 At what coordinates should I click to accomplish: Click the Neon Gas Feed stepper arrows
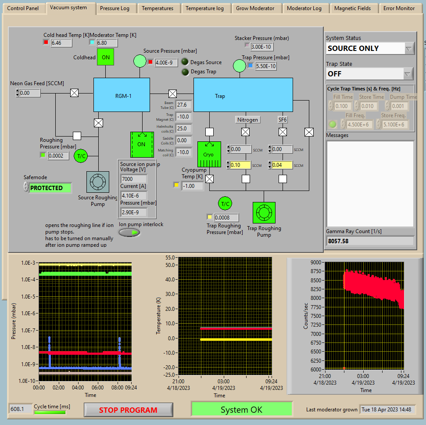click(x=18, y=93)
